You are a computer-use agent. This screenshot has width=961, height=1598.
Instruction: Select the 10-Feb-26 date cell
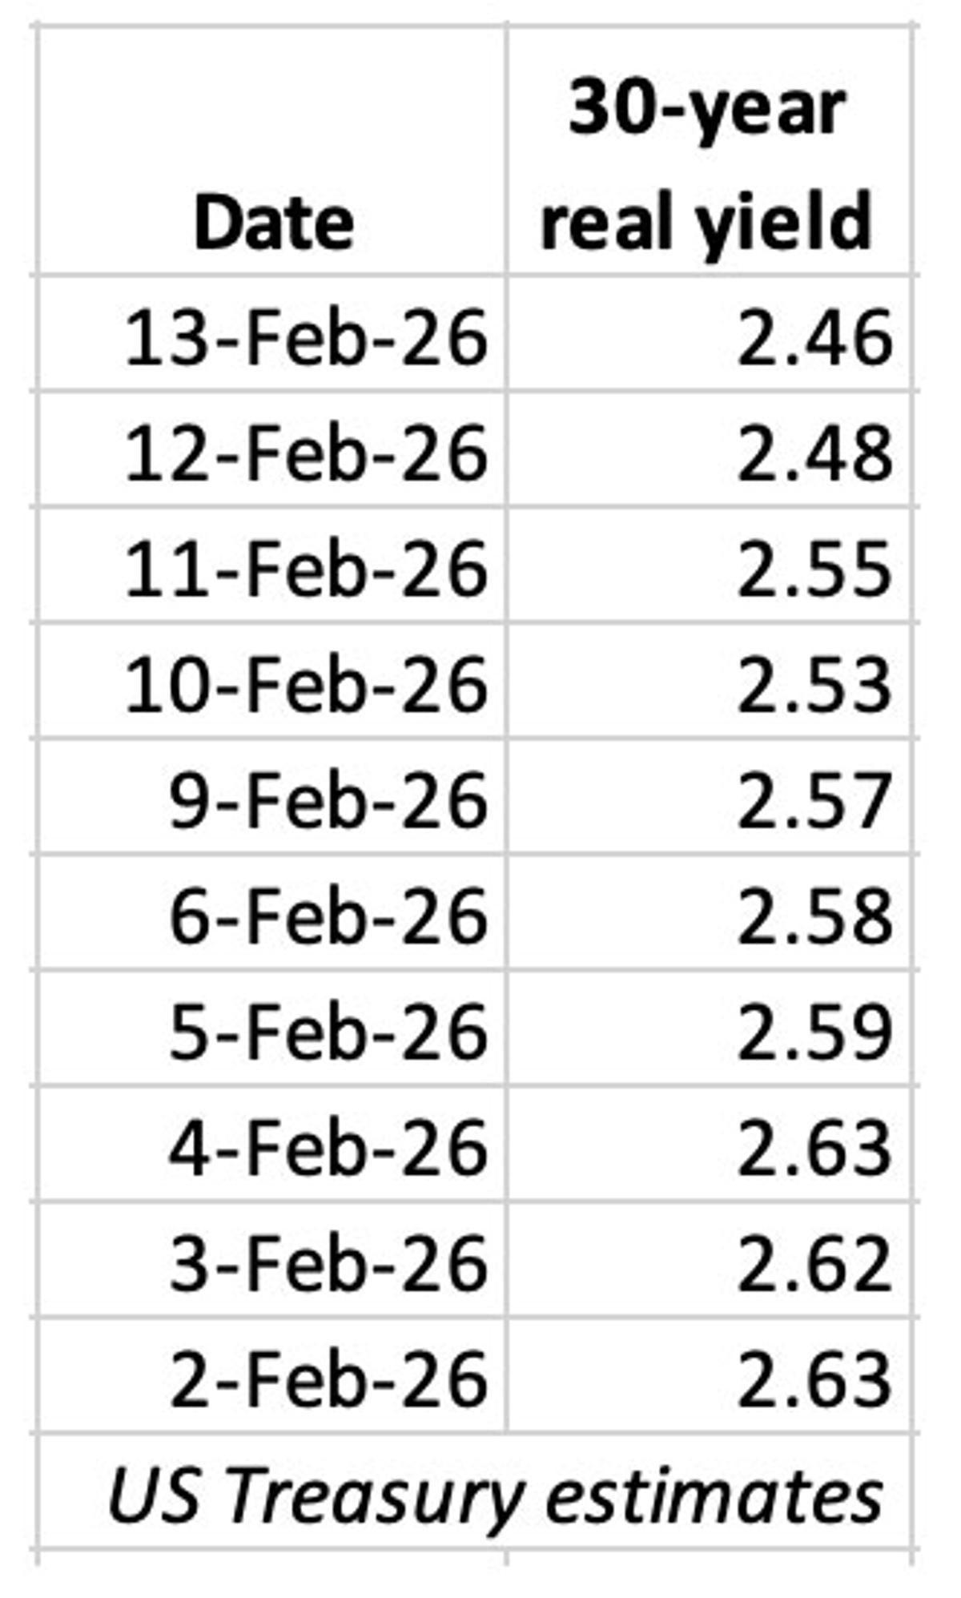tap(305, 685)
